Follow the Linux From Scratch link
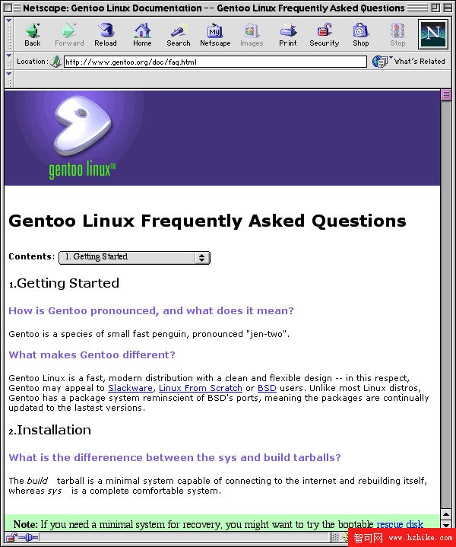This screenshot has width=456, height=547. click(x=201, y=388)
